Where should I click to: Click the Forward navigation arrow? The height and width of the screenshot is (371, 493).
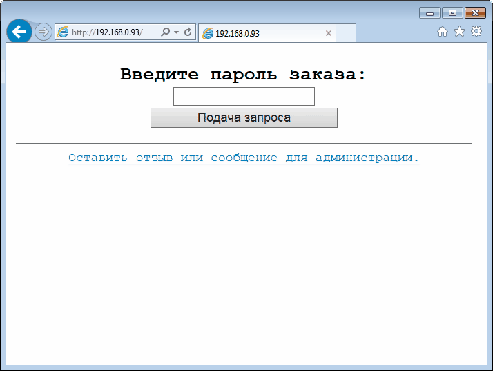43,32
